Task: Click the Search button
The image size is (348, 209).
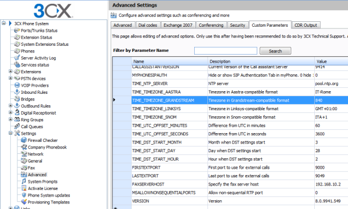Action: pyautogui.click(x=275, y=51)
